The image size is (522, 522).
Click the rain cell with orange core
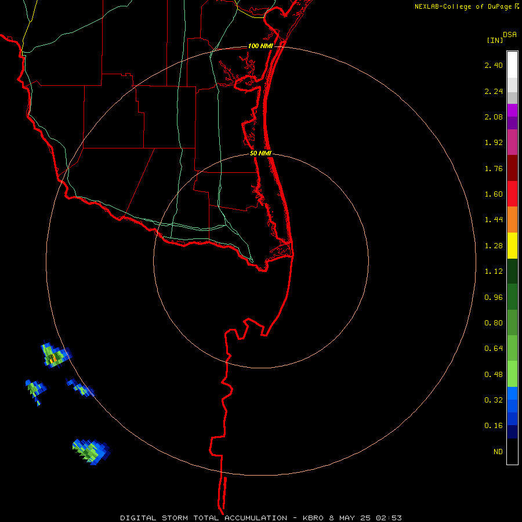(x=55, y=356)
